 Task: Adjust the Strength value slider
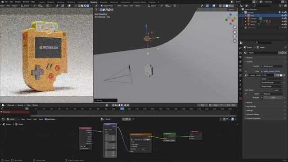click(273, 98)
